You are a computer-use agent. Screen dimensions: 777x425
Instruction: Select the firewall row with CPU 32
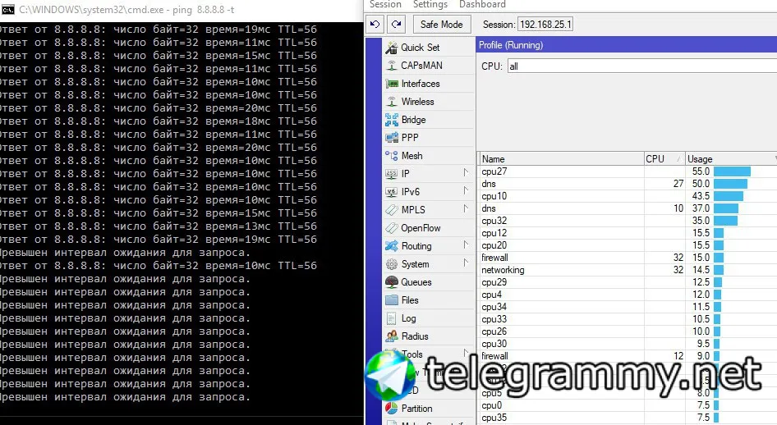[x=628, y=258]
